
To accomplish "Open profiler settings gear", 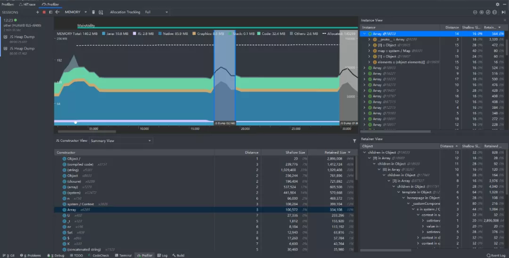I will point(498,4).
